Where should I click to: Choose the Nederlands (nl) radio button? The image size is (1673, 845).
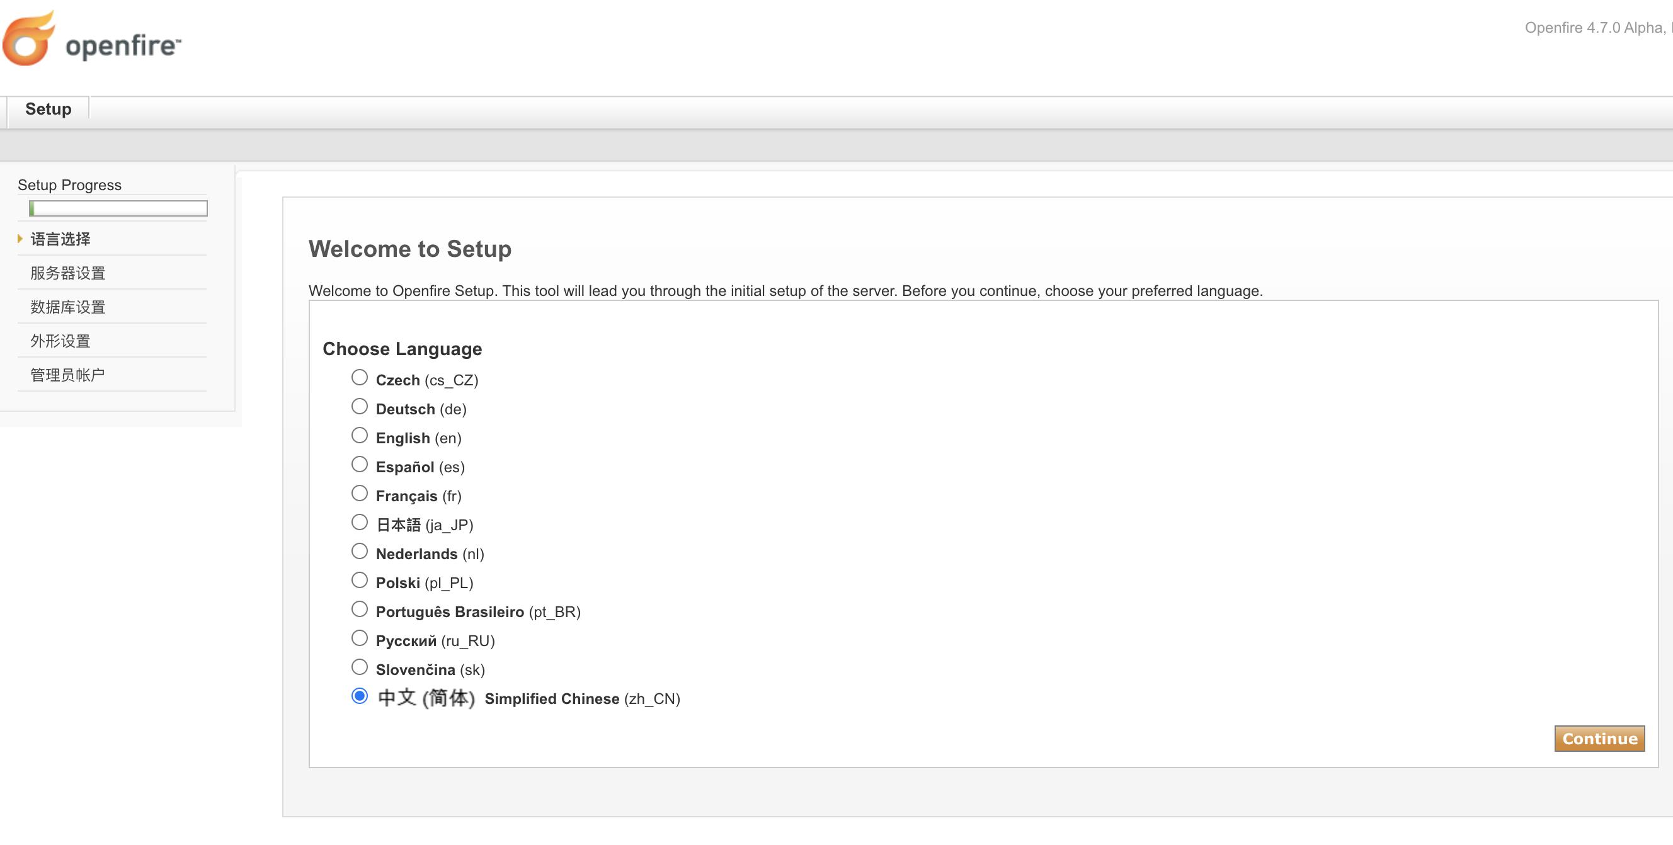359,551
